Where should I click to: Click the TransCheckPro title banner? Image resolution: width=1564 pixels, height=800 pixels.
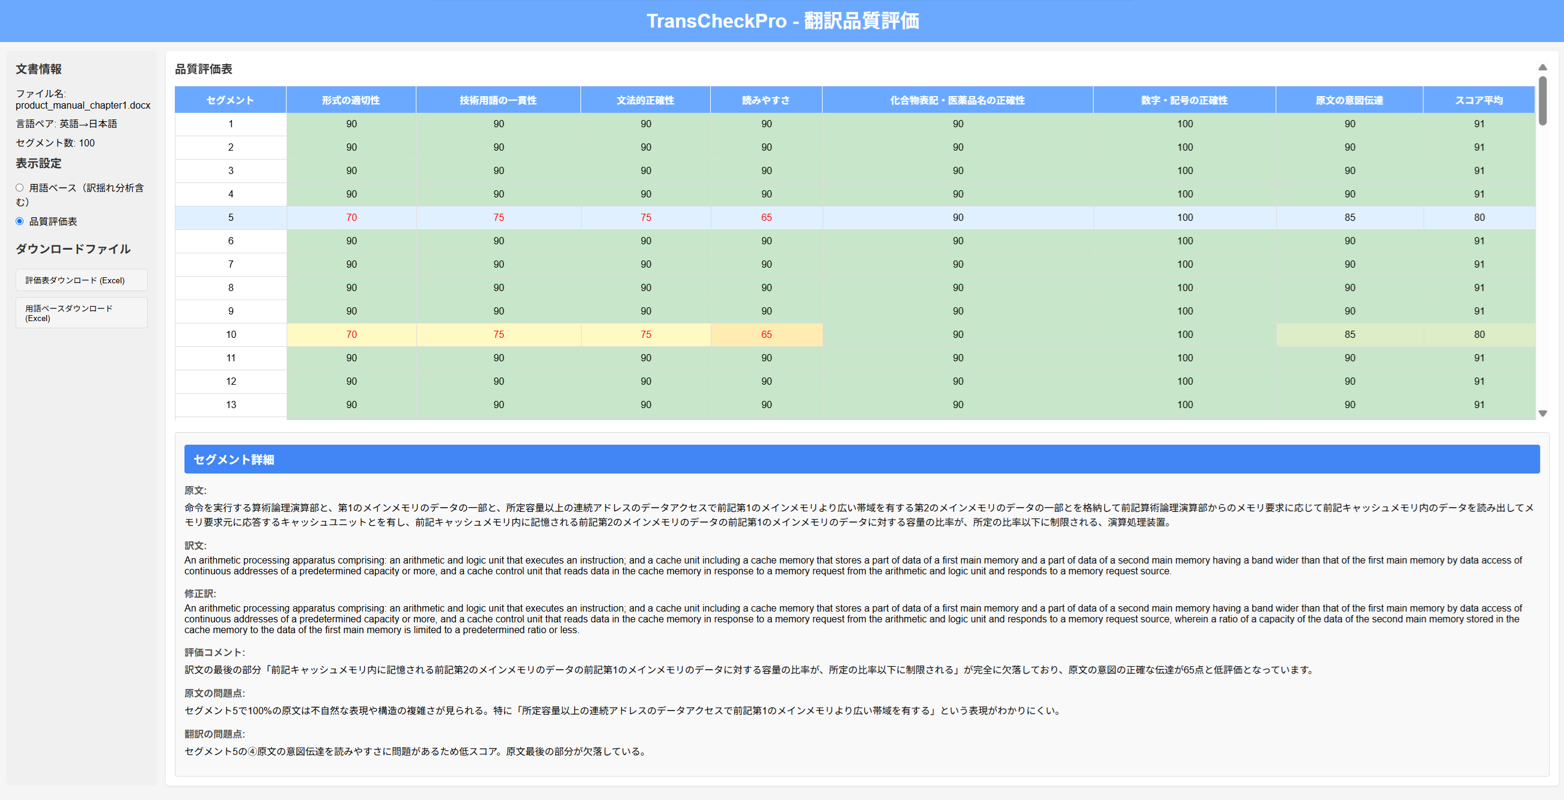[782, 20]
